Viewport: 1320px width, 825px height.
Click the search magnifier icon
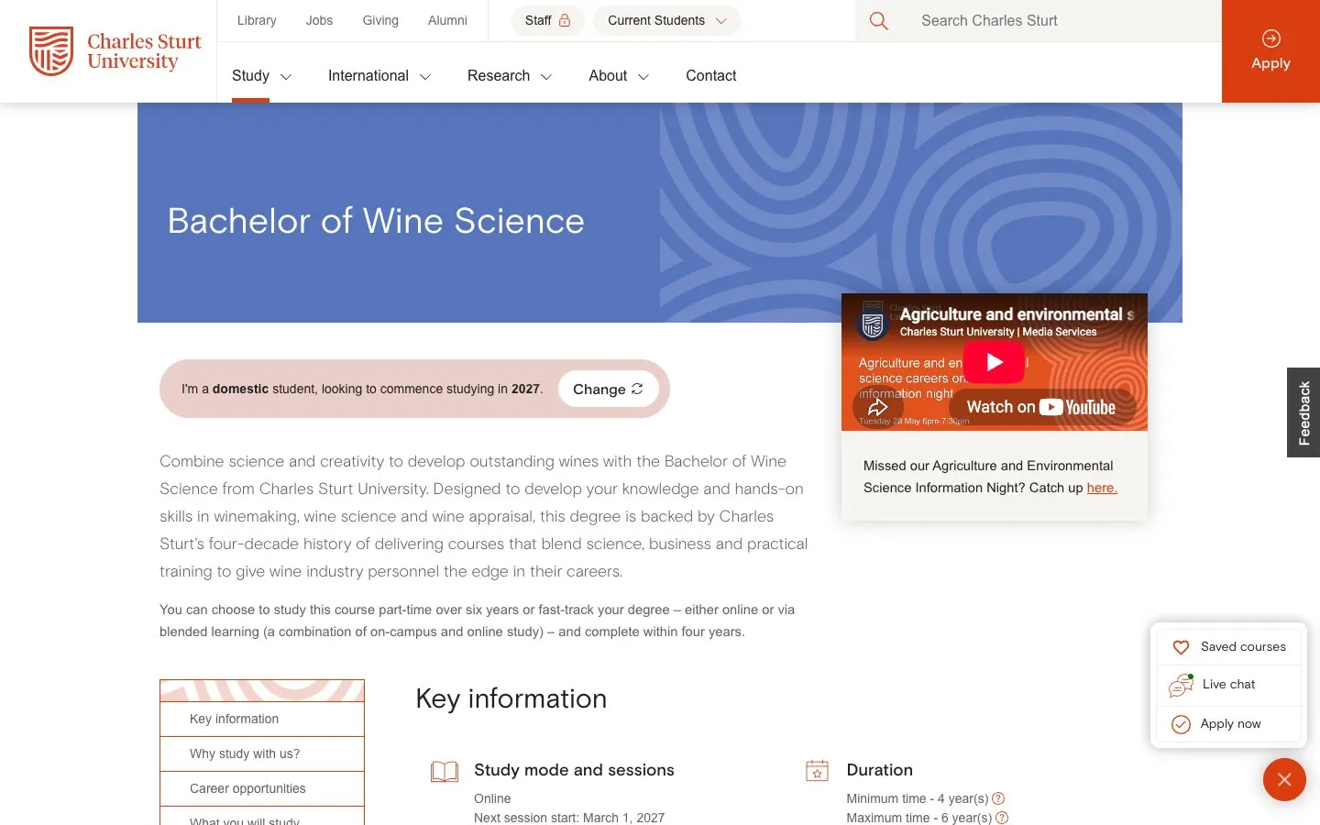[878, 20]
